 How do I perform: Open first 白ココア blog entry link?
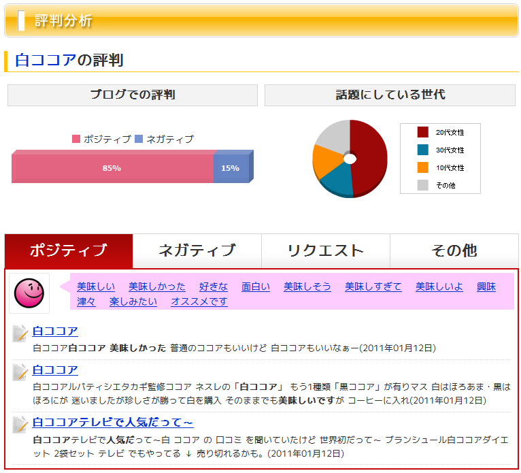point(55,331)
